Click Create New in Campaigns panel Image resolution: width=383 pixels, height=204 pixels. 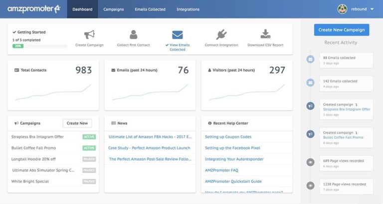(x=77, y=123)
